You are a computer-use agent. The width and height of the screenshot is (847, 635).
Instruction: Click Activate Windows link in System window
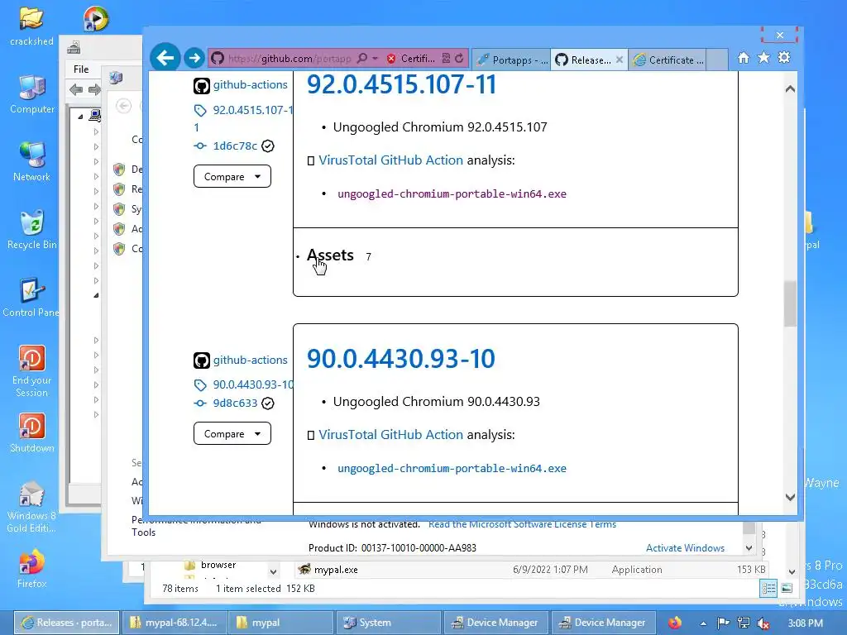coord(685,547)
